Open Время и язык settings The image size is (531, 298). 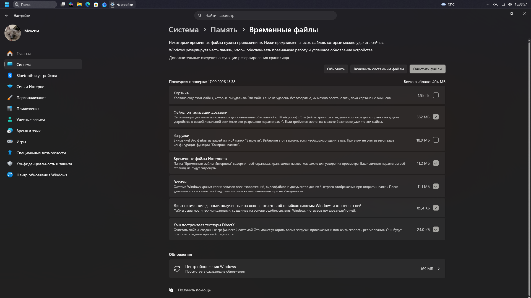point(43,131)
